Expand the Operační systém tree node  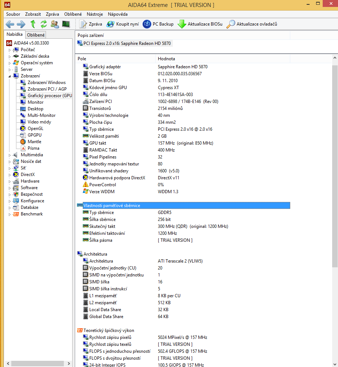pos(9,63)
